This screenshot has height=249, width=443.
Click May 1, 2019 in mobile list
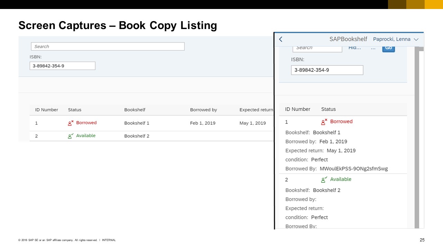point(341,150)
